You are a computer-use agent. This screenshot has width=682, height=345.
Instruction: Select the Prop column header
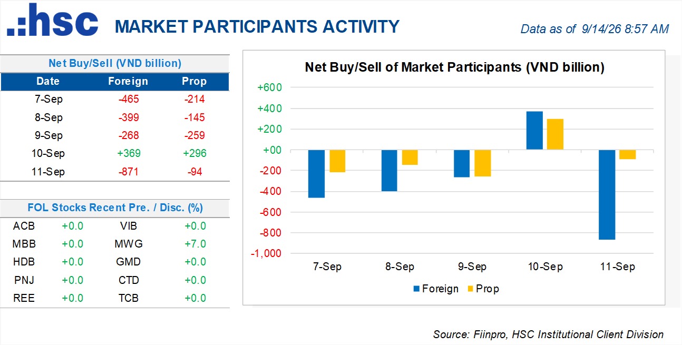click(x=194, y=82)
